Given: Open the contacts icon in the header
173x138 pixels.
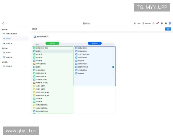Looking at the screenshot, I should (153, 23).
